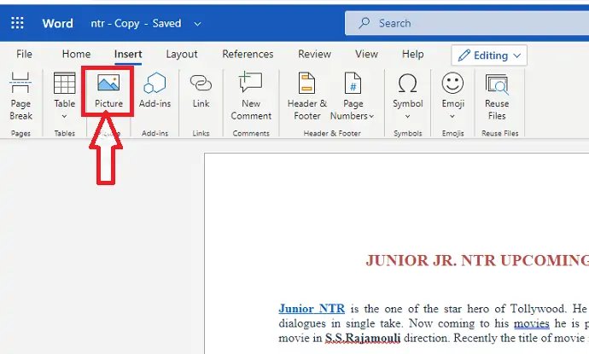Screen dimensions: 589x354
Task: Click the word S.S.Rajamouli in the document
Action: pyautogui.click(x=363, y=338)
